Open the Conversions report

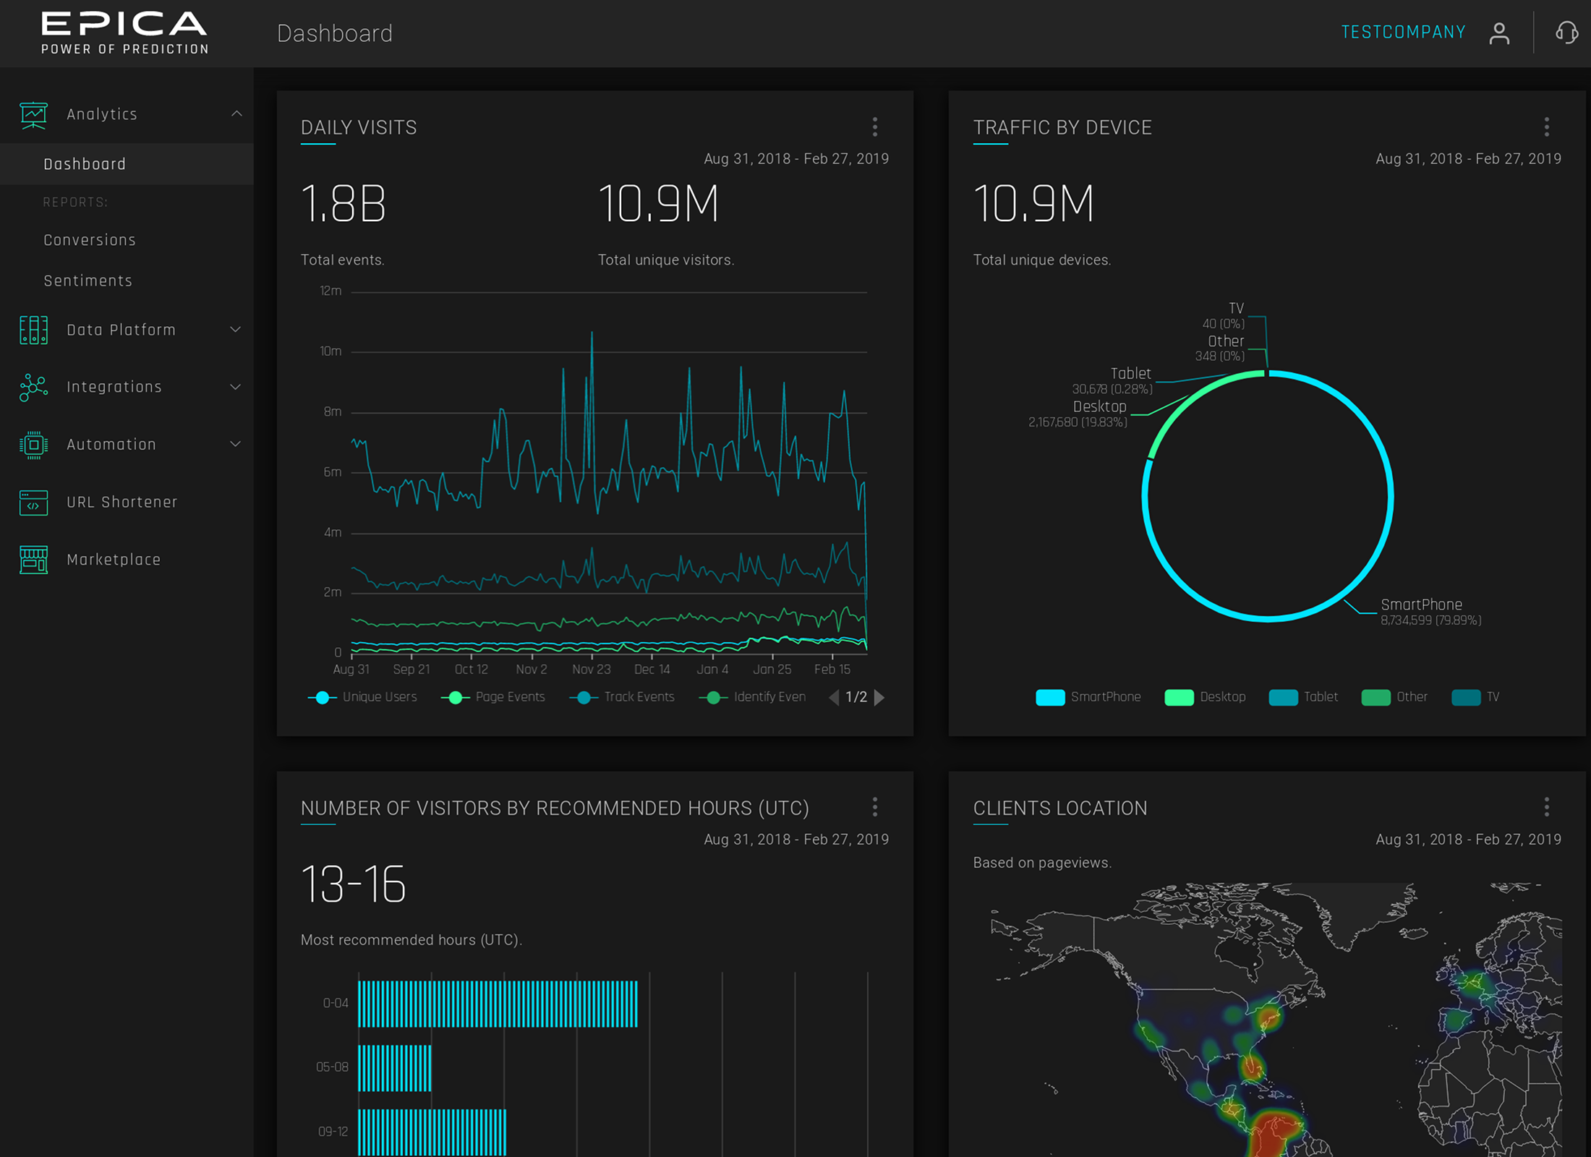pyautogui.click(x=89, y=239)
